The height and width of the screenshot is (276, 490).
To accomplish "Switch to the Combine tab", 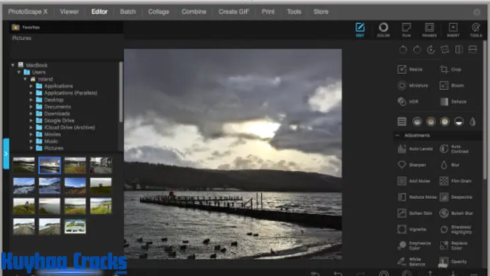I will (x=194, y=12).
